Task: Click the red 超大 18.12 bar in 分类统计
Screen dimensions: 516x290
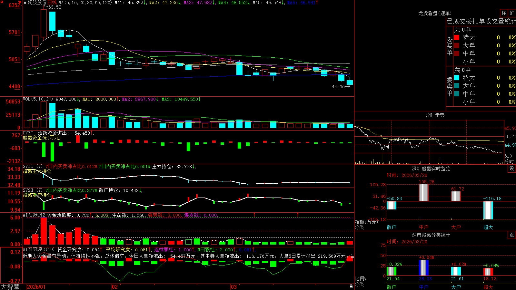Action: point(488,272)
